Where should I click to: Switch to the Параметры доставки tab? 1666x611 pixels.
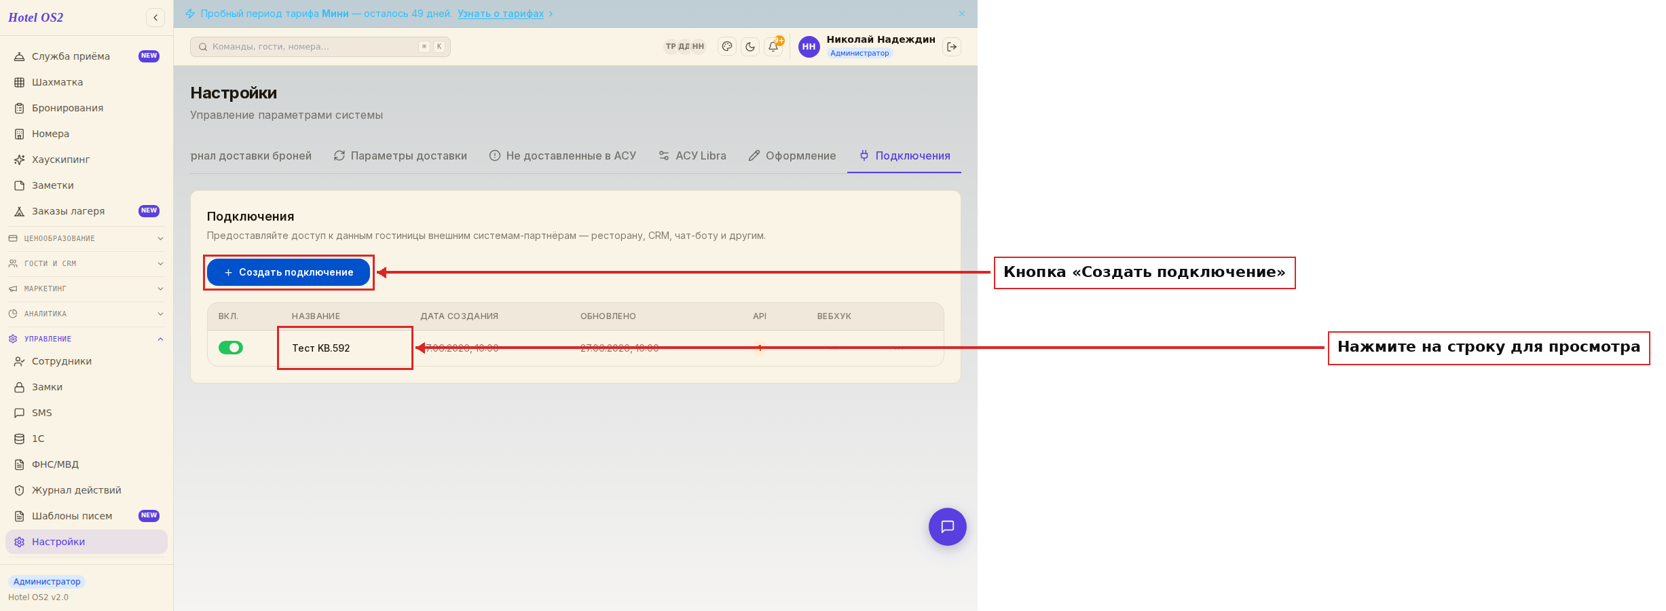point(401,156)
